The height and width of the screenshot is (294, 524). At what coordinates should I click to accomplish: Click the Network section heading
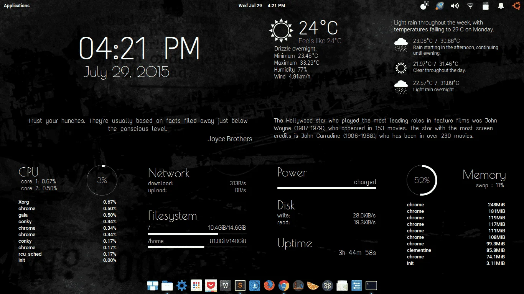point(169,173)
